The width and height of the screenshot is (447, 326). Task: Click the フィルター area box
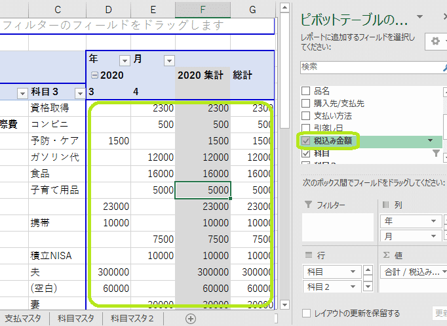click(338, 227)
